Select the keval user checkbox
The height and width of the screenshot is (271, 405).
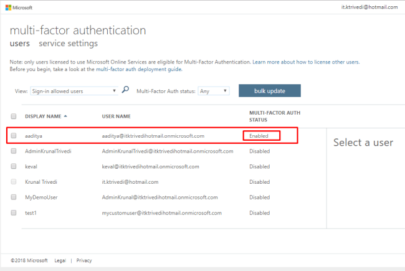[14, 167]
